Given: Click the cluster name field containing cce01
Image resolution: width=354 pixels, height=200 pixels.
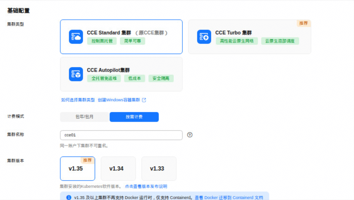Looking at the screenshot, I should click(x=121, y=135).
